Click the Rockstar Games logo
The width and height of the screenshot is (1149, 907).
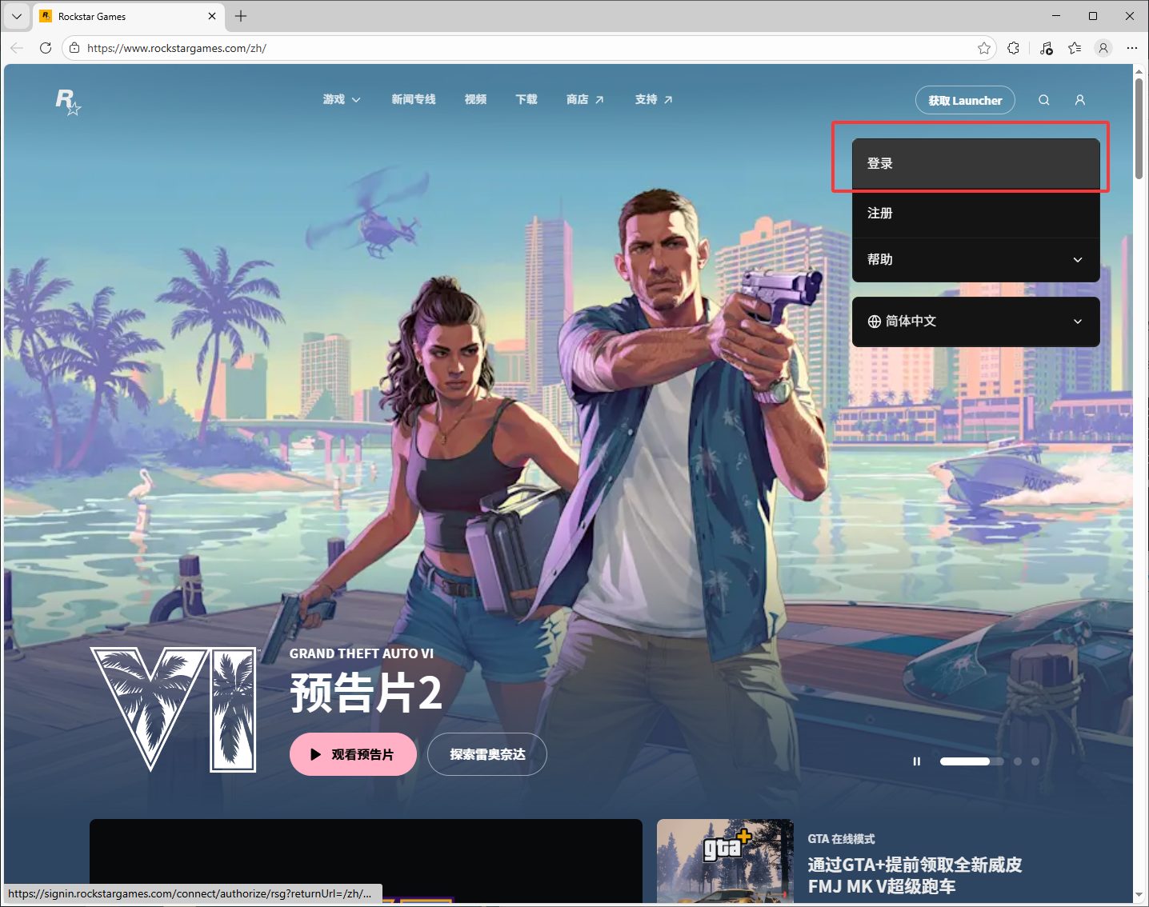pos(68,101)
